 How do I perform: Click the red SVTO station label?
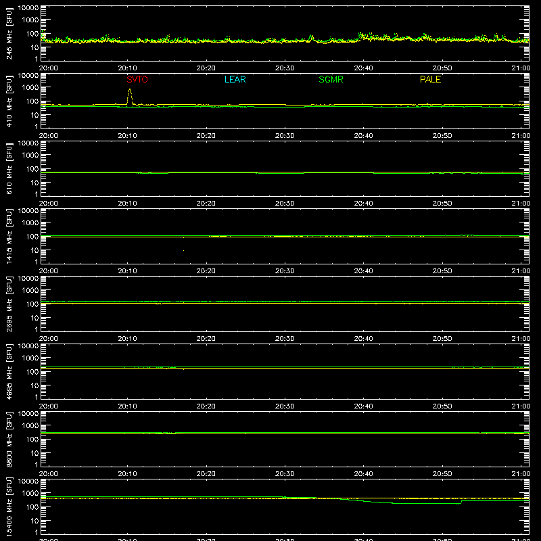[137, 79]
